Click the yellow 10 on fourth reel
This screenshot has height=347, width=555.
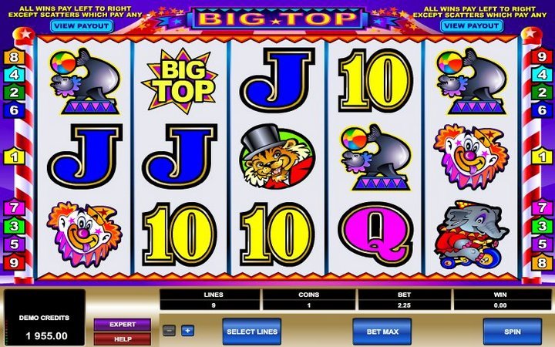375,80
